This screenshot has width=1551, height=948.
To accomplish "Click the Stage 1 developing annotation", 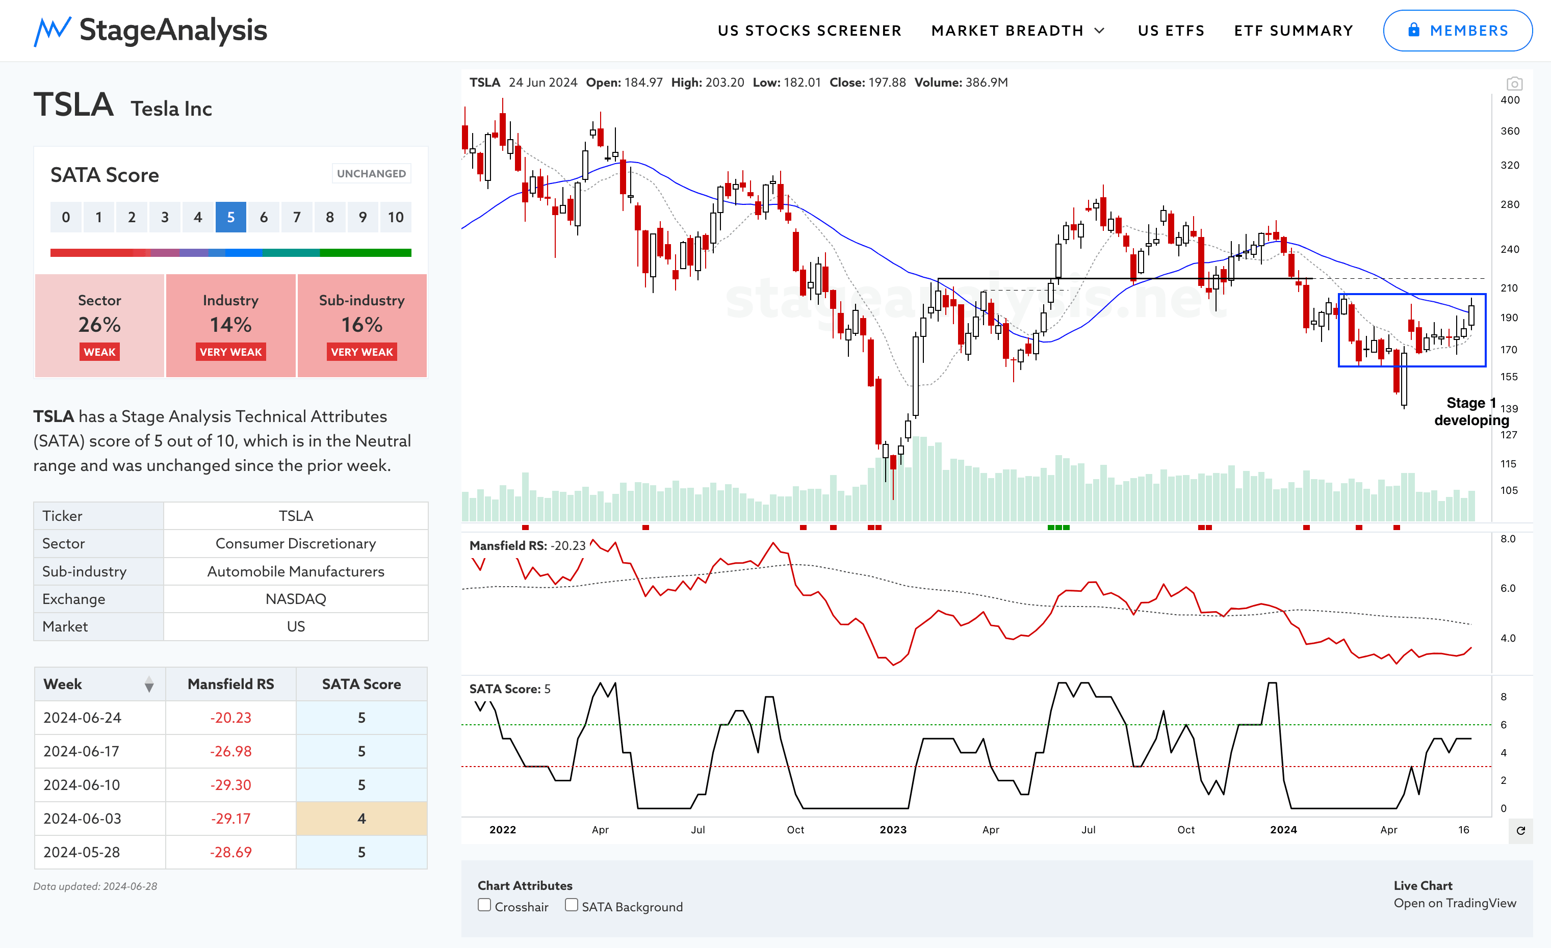I will 1471,411.
